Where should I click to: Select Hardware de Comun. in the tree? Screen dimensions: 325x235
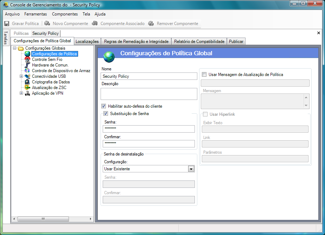pyautogui.click(x=50, y=65)
